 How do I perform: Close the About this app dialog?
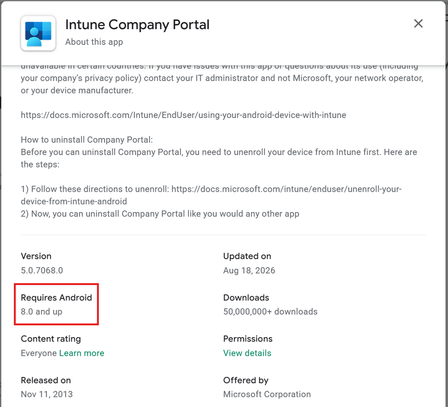point(418,23)
